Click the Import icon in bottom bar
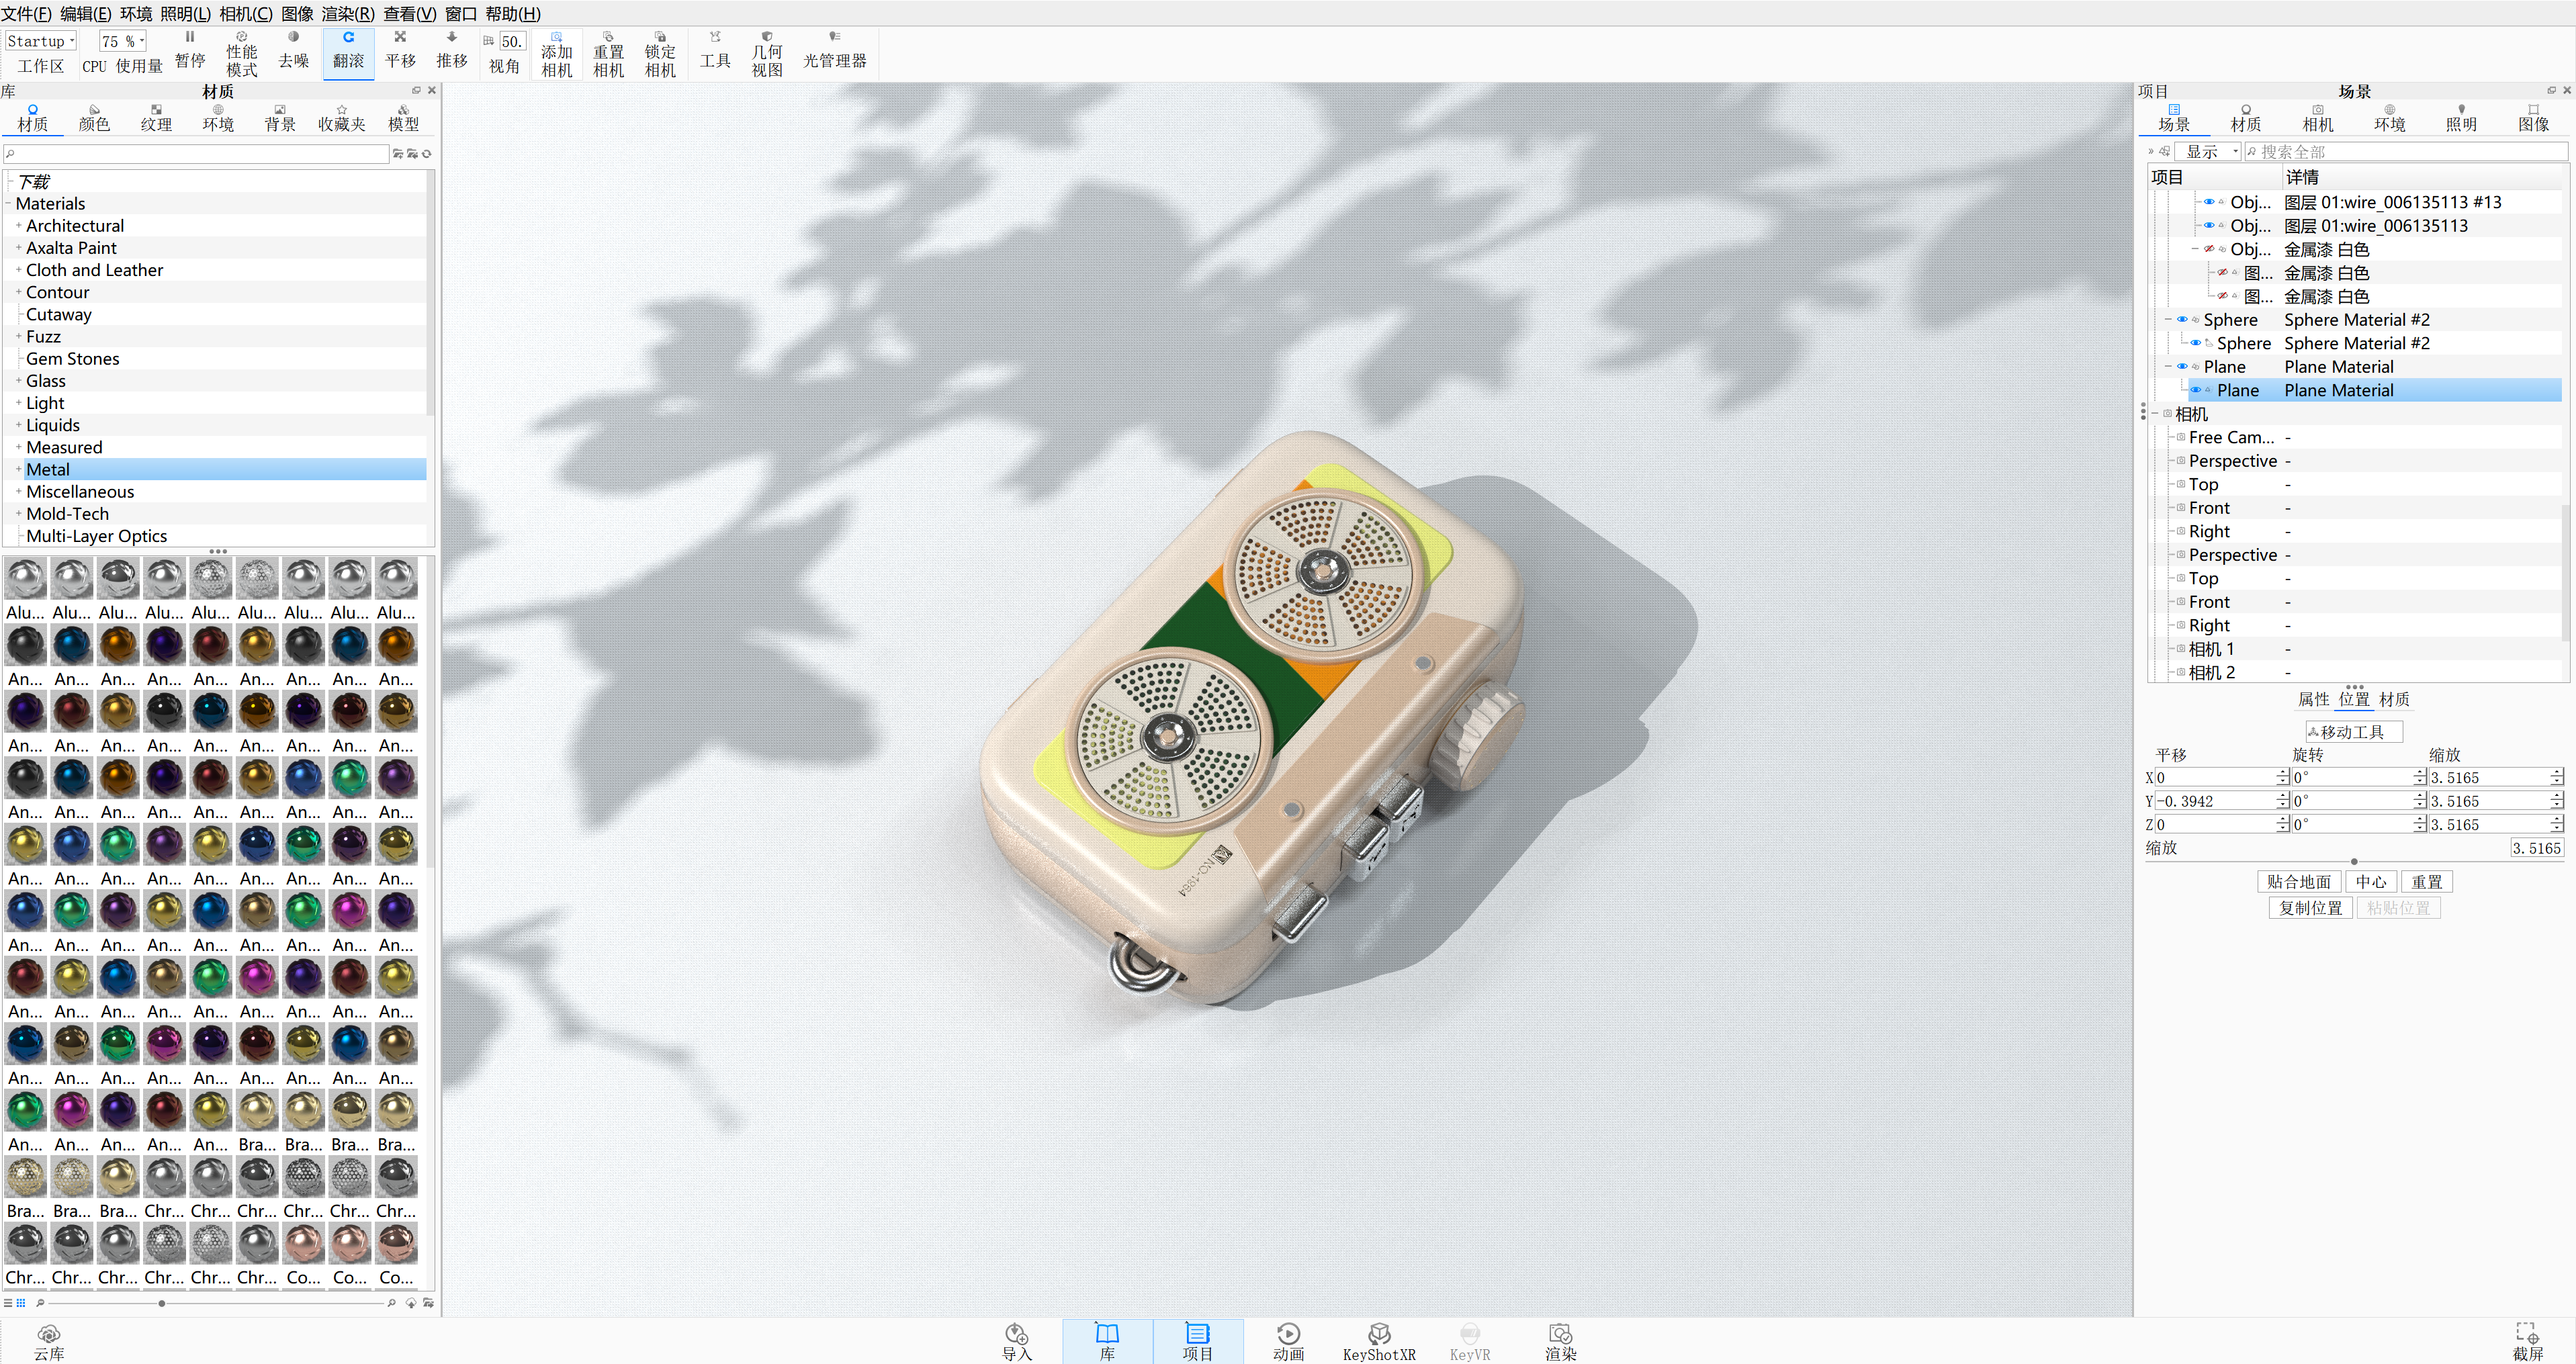 pos(1016,1340)
